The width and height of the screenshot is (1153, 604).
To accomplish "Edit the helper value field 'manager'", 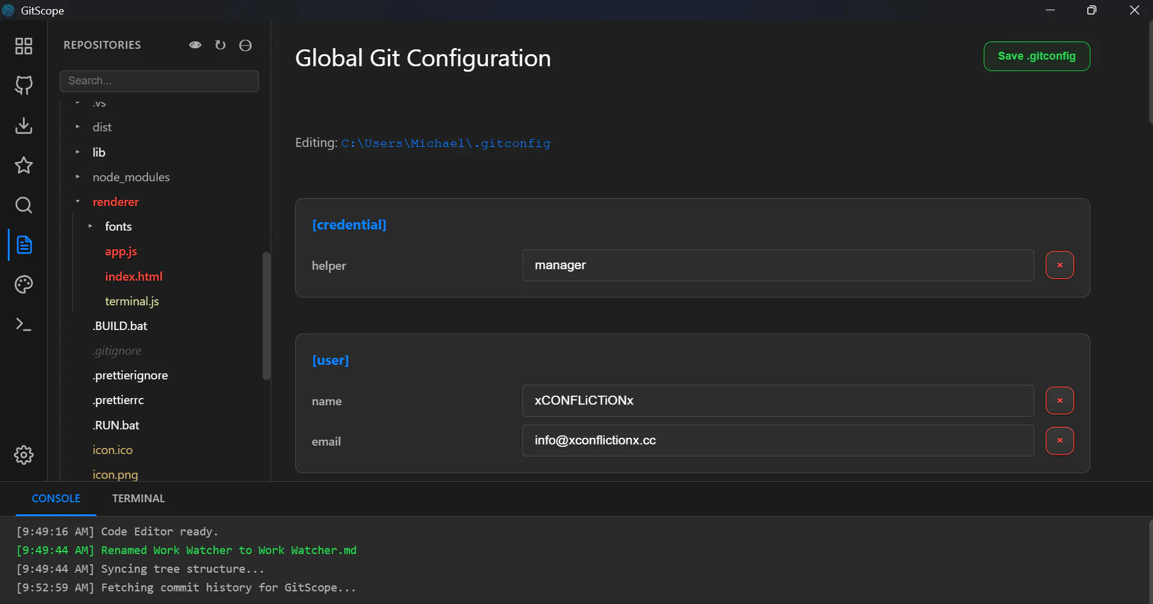I will click(778, 265).
